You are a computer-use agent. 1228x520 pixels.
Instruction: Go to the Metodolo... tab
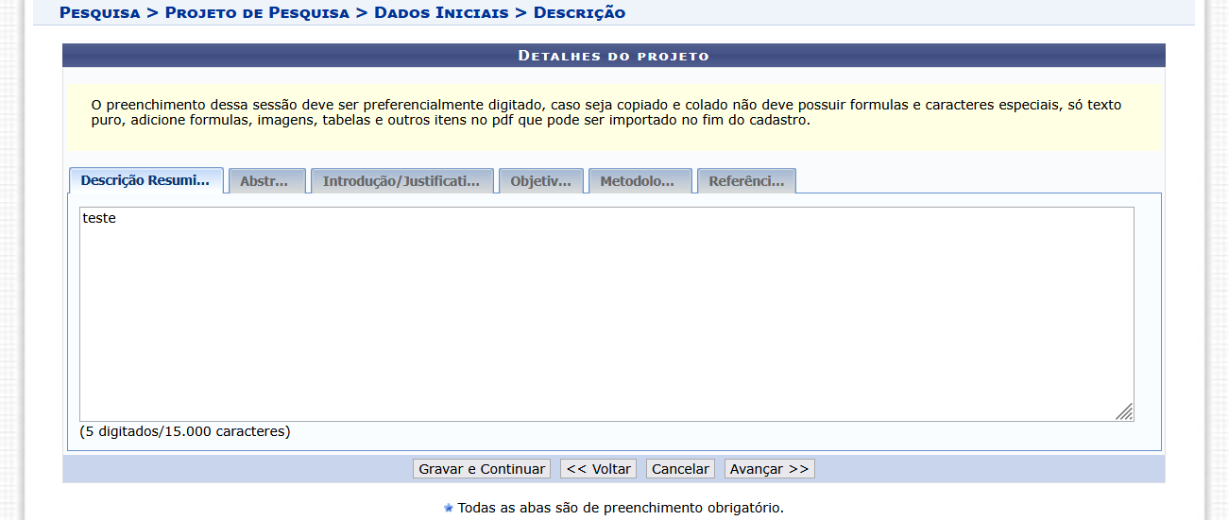click(637, 182)
